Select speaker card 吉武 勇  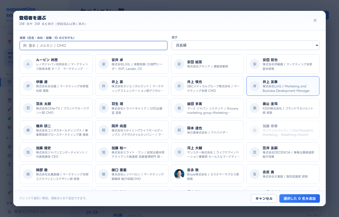pos(283,174)
